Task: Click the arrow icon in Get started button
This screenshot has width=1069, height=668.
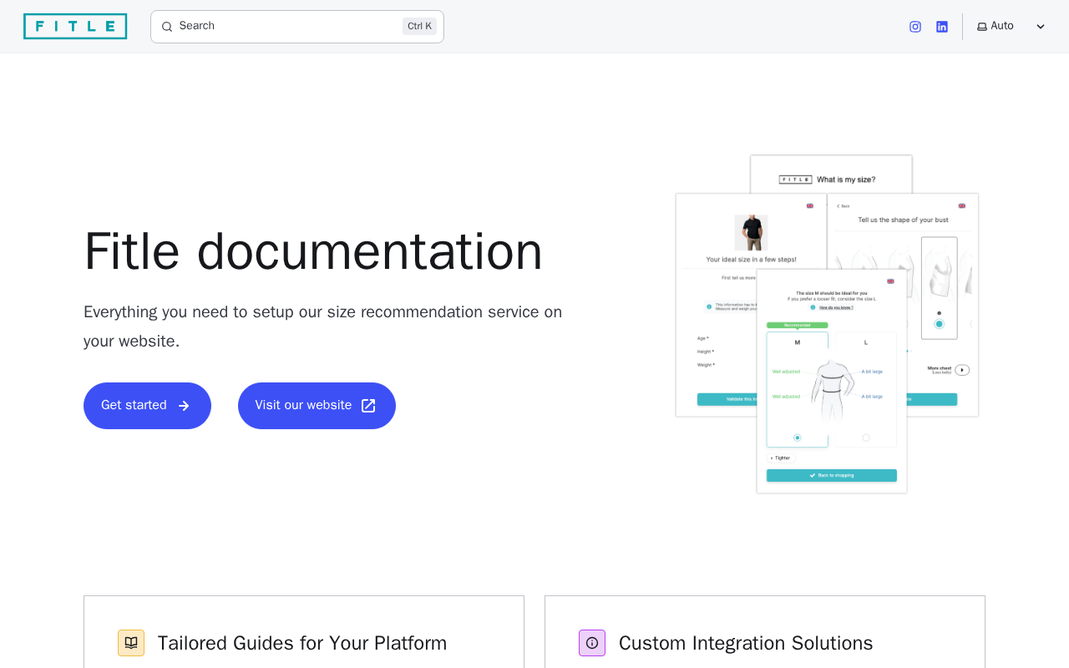Action: pyautogui.click(x=184, y=406)
